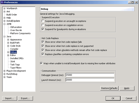Expand the Appearance node under Java
Viewport: 139px width, 103px height.
(8, 40)
